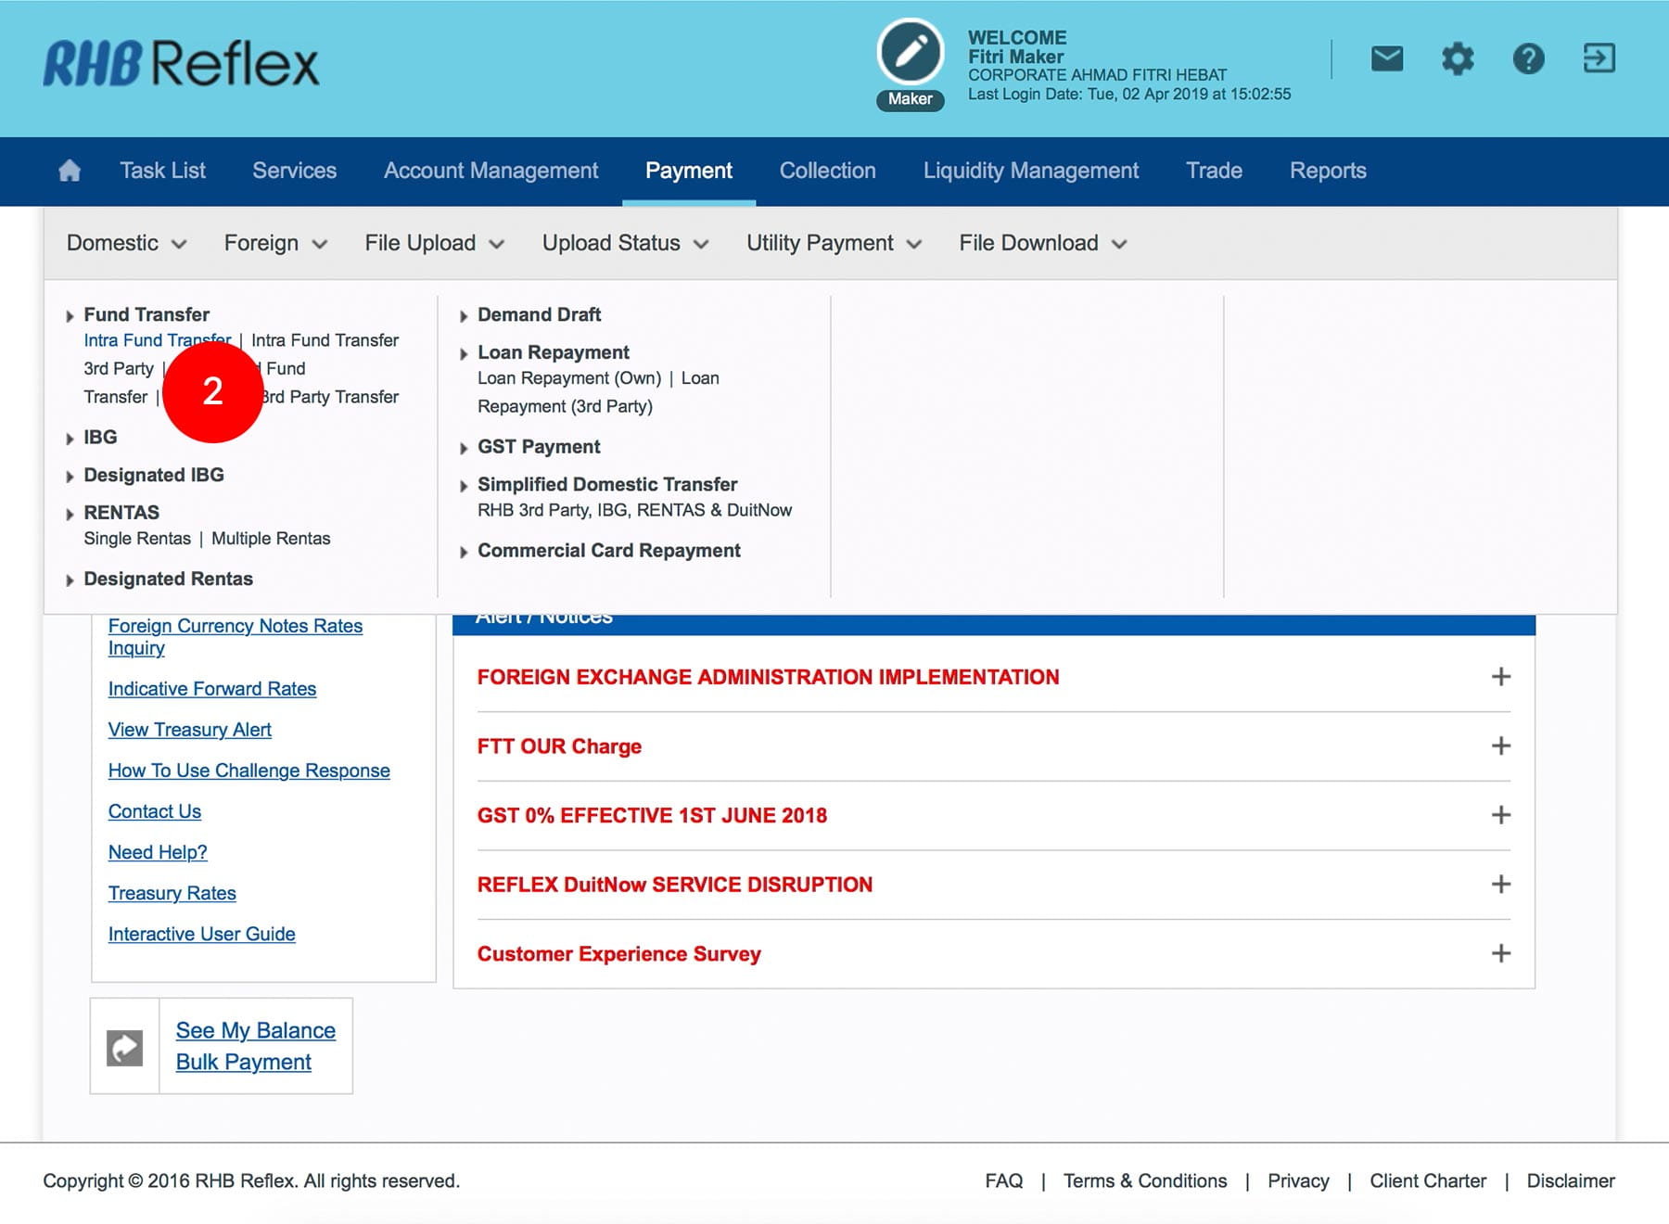Viewport: 1669px width, 1224px height.
Task: Open the Bulk Payment link
Action: [x=243, y=1062]
